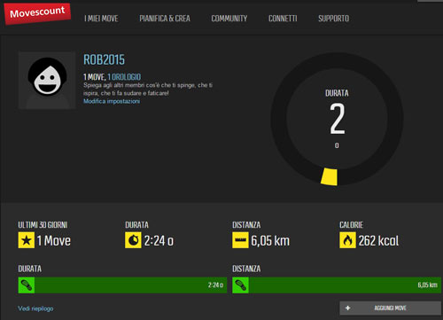This screenshot has width=443, height=320.
Task: Click the CALORIE label
Action: point(351,225)
